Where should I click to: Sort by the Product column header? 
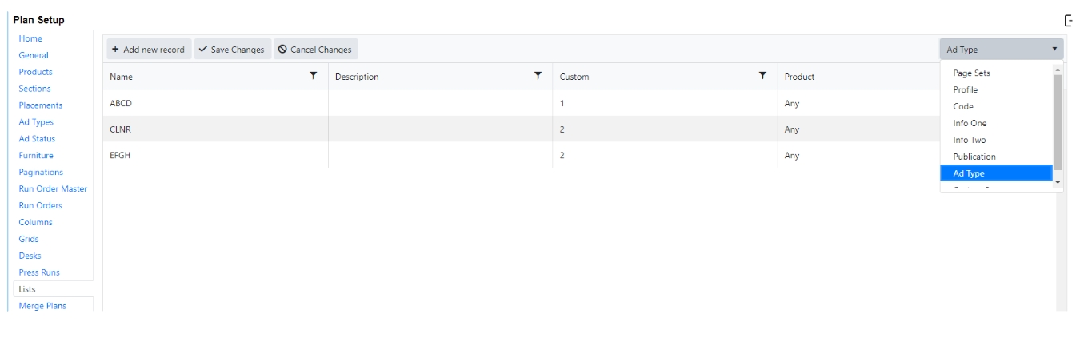coord(799,77)
